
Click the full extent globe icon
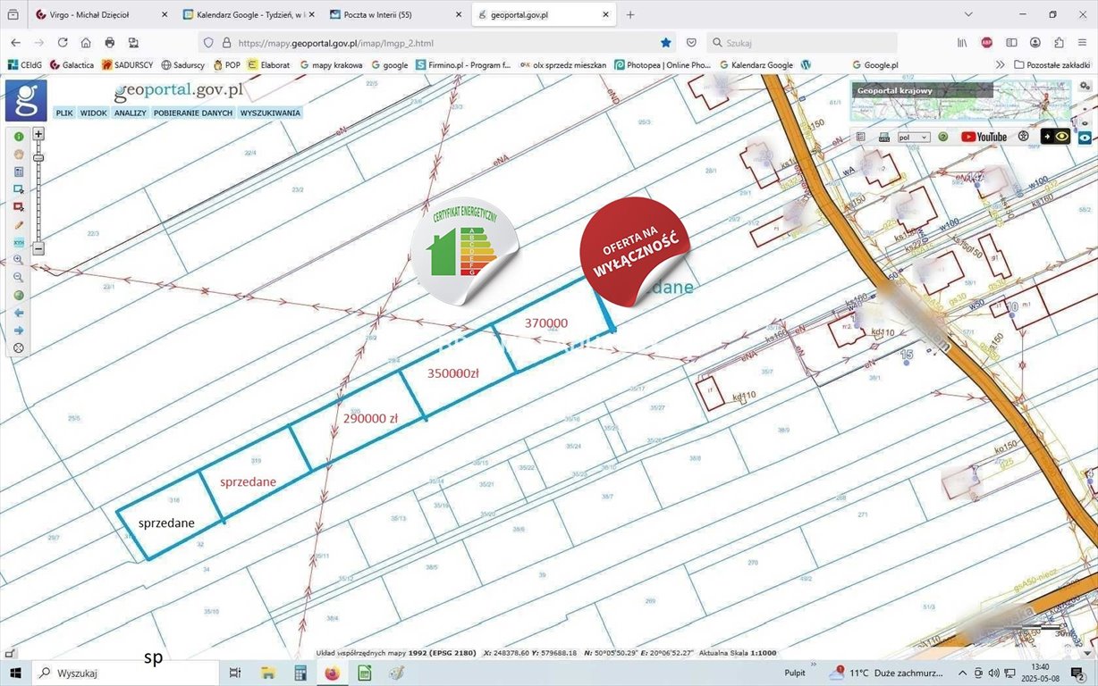point(18,295)
